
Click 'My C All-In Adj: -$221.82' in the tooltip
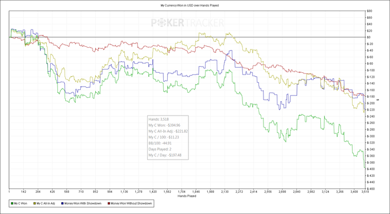[x=168, y=131]
